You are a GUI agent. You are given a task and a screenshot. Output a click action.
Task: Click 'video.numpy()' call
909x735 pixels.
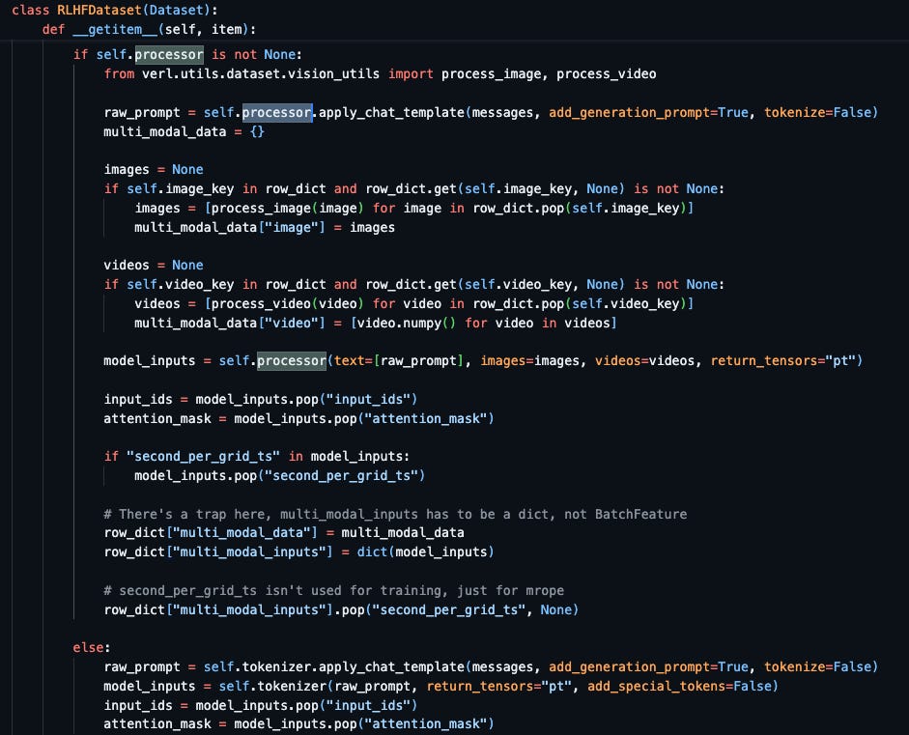[407, 323]
